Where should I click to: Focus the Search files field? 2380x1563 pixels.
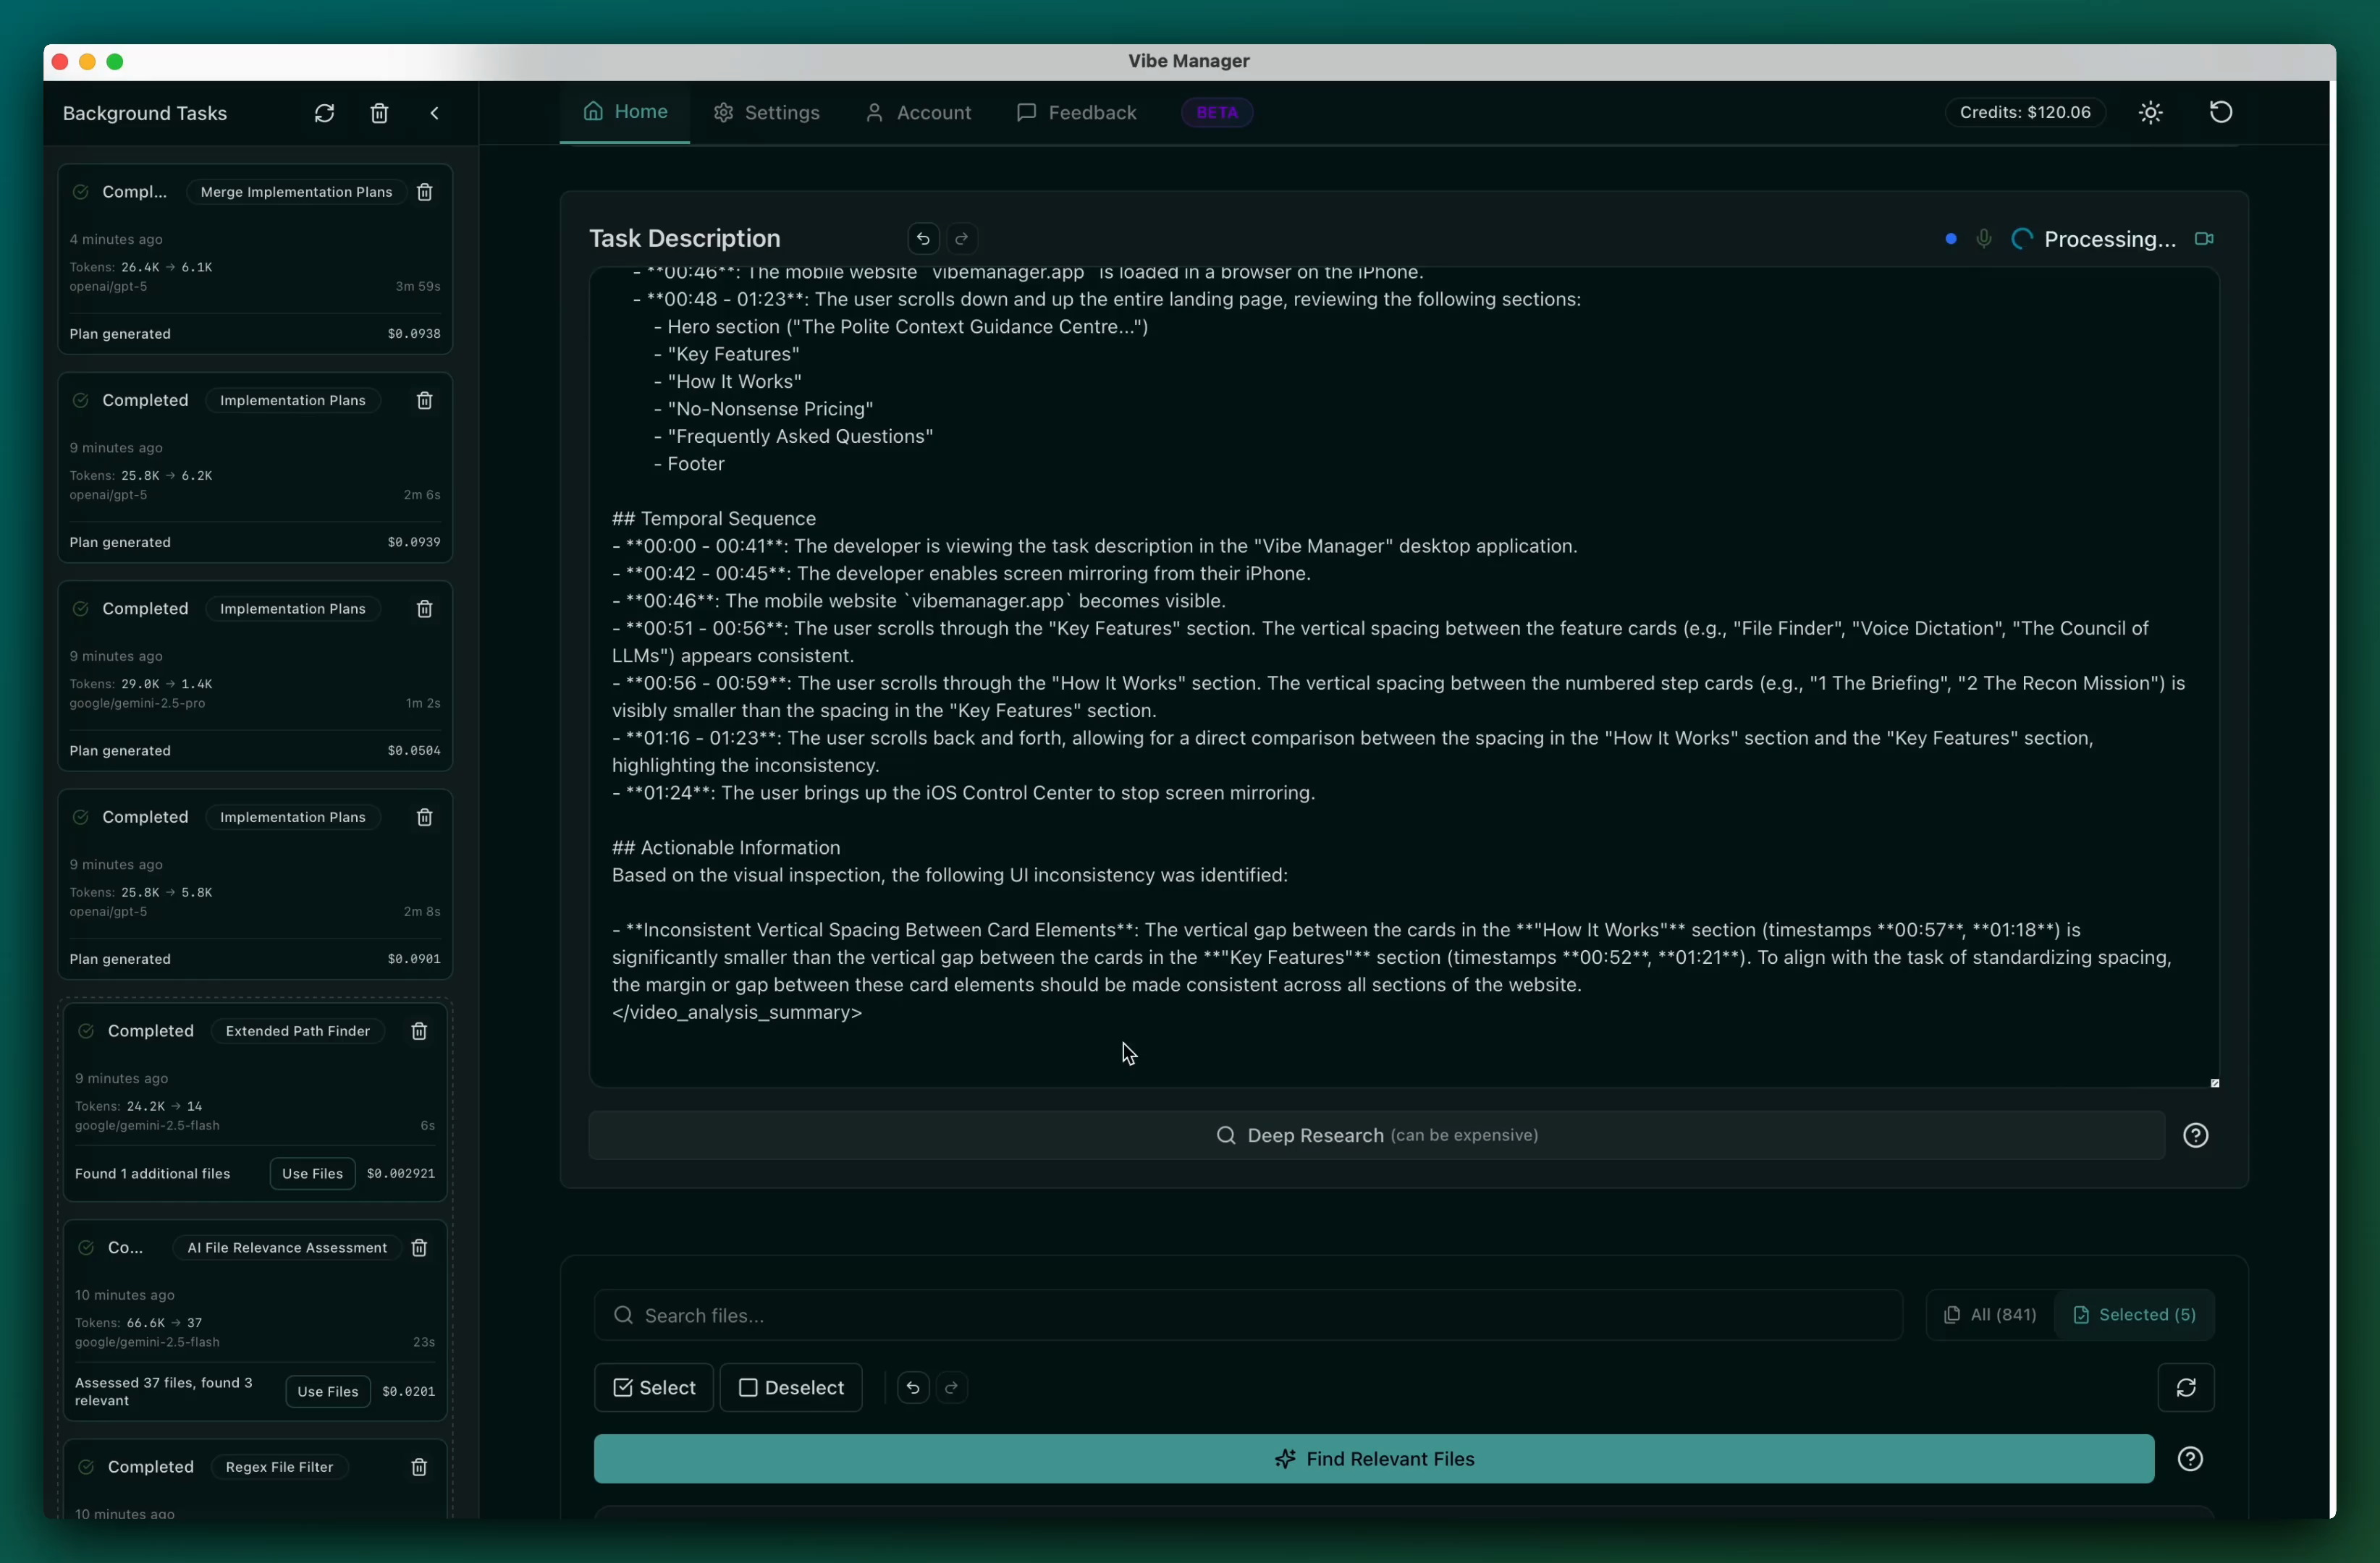1247,1315
